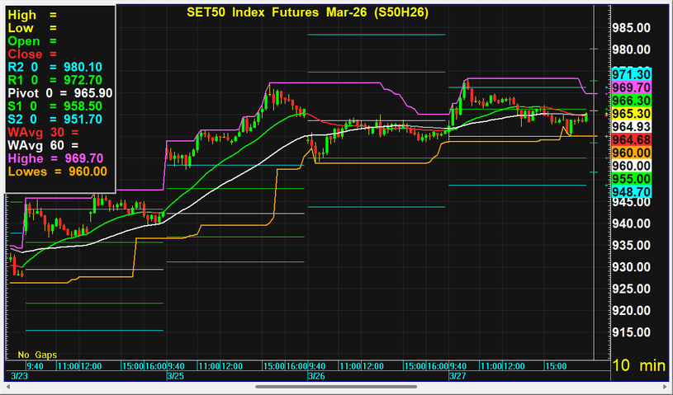Click the Lowes = 960.00 legend row
The height and width of the screenshot is (395, 673).
coord(58,172)
